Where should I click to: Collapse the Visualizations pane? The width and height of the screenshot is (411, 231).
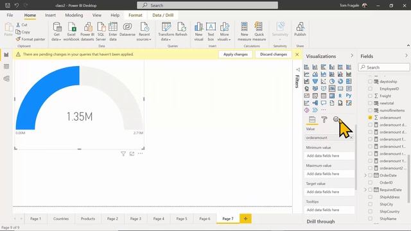(352, 56)
